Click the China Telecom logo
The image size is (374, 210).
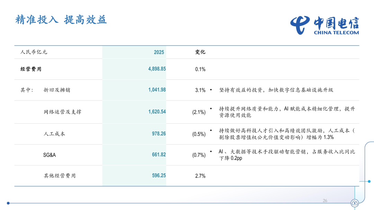click(324, 25)
